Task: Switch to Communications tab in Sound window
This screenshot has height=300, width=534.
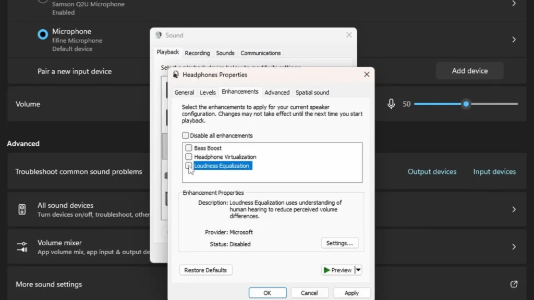Action: pyautogui.click(x=261, y=53)
